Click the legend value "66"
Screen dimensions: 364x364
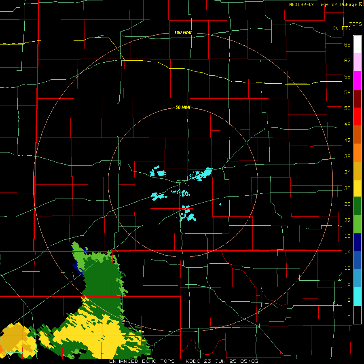point(347,45)
